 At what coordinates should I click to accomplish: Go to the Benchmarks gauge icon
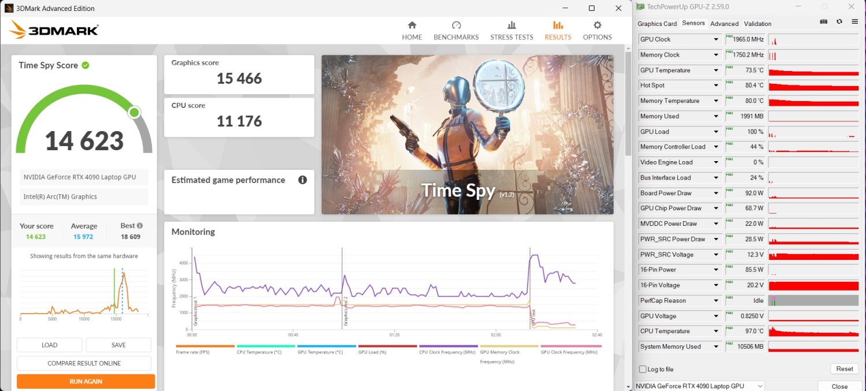(456, 25)
